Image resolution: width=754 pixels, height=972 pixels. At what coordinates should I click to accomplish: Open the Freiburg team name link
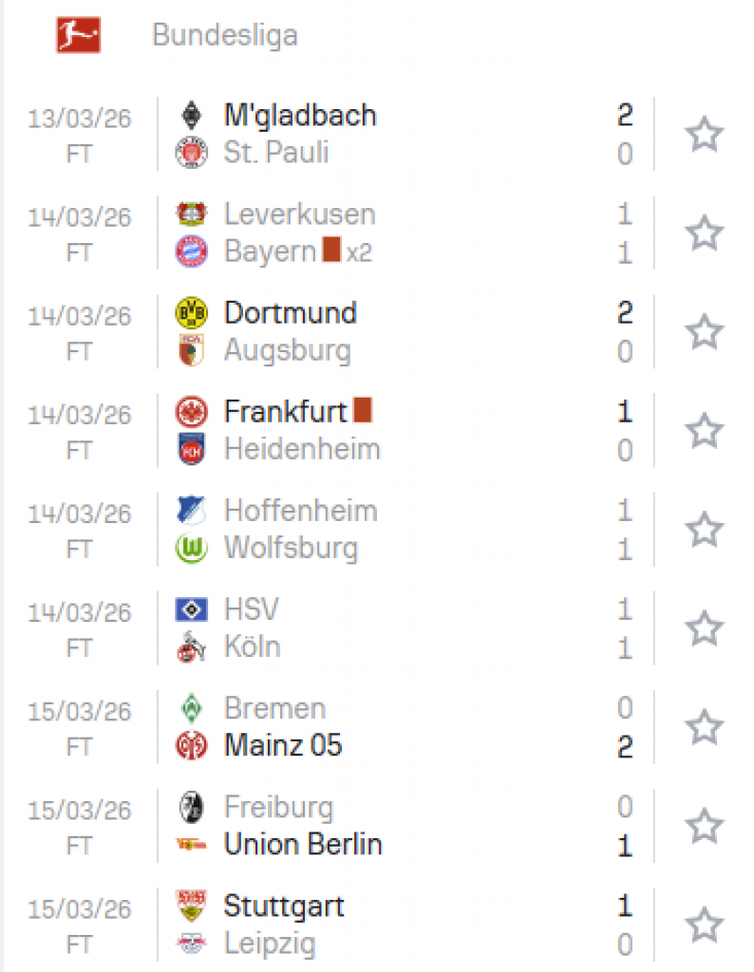click(278, 807)
